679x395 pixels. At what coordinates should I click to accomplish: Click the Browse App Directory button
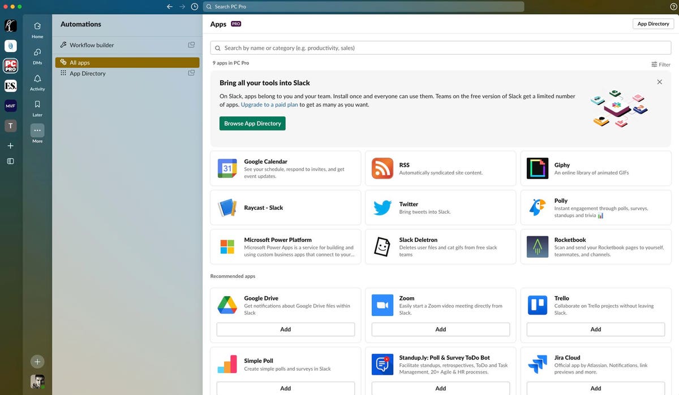point(252,123)
